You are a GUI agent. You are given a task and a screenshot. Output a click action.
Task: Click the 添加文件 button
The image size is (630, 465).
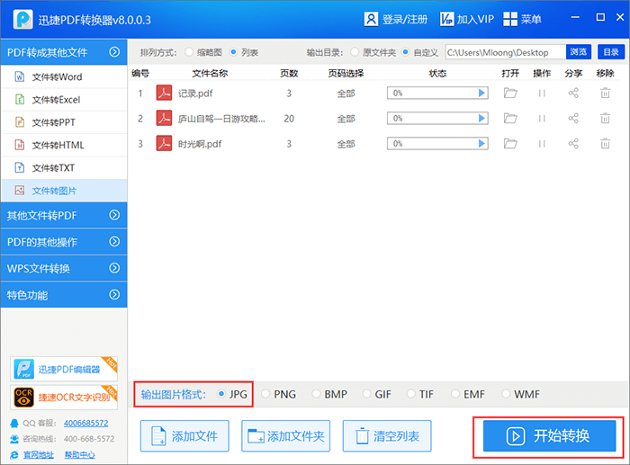pos(184,436)
